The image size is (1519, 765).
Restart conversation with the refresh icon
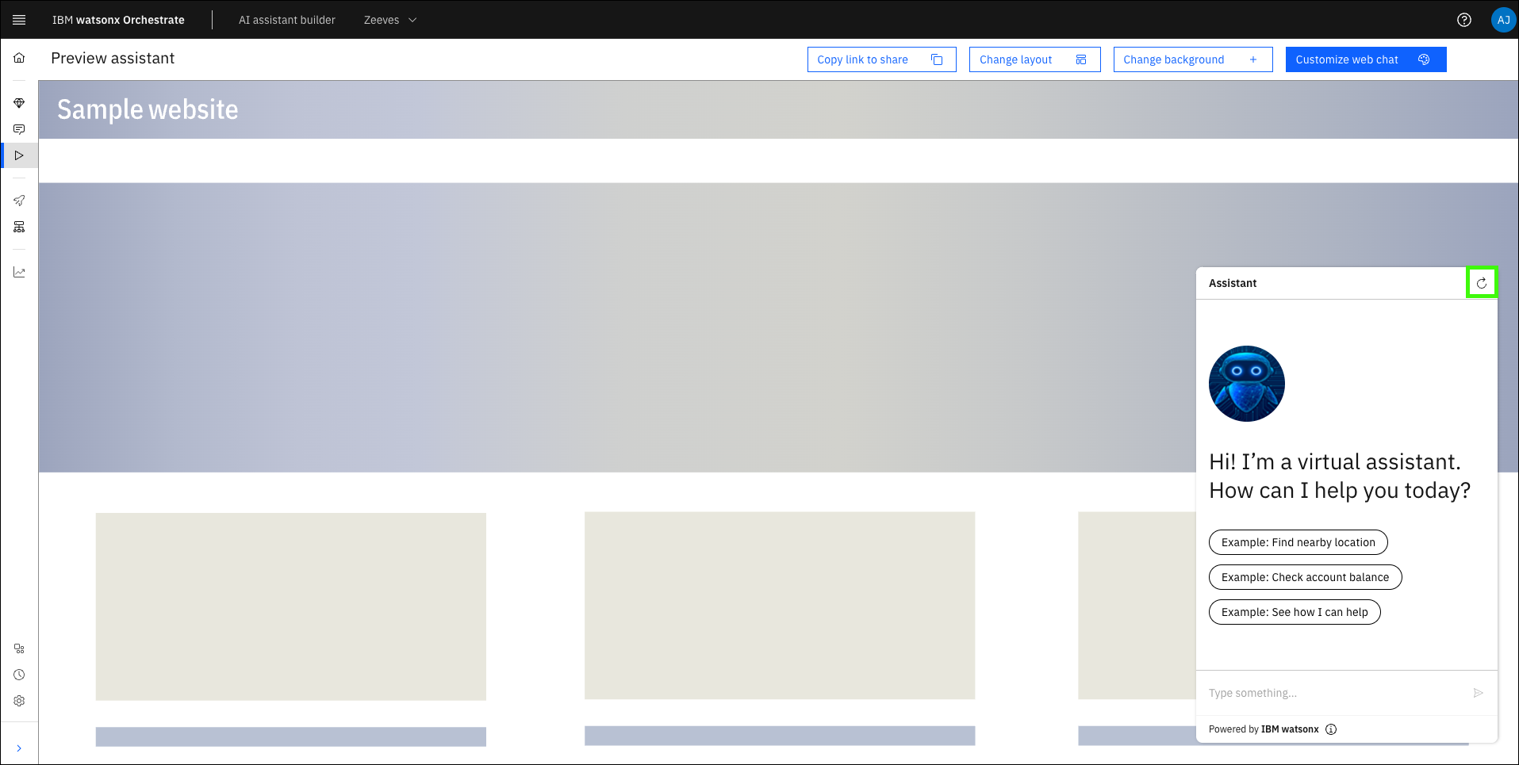point(1481,283)
